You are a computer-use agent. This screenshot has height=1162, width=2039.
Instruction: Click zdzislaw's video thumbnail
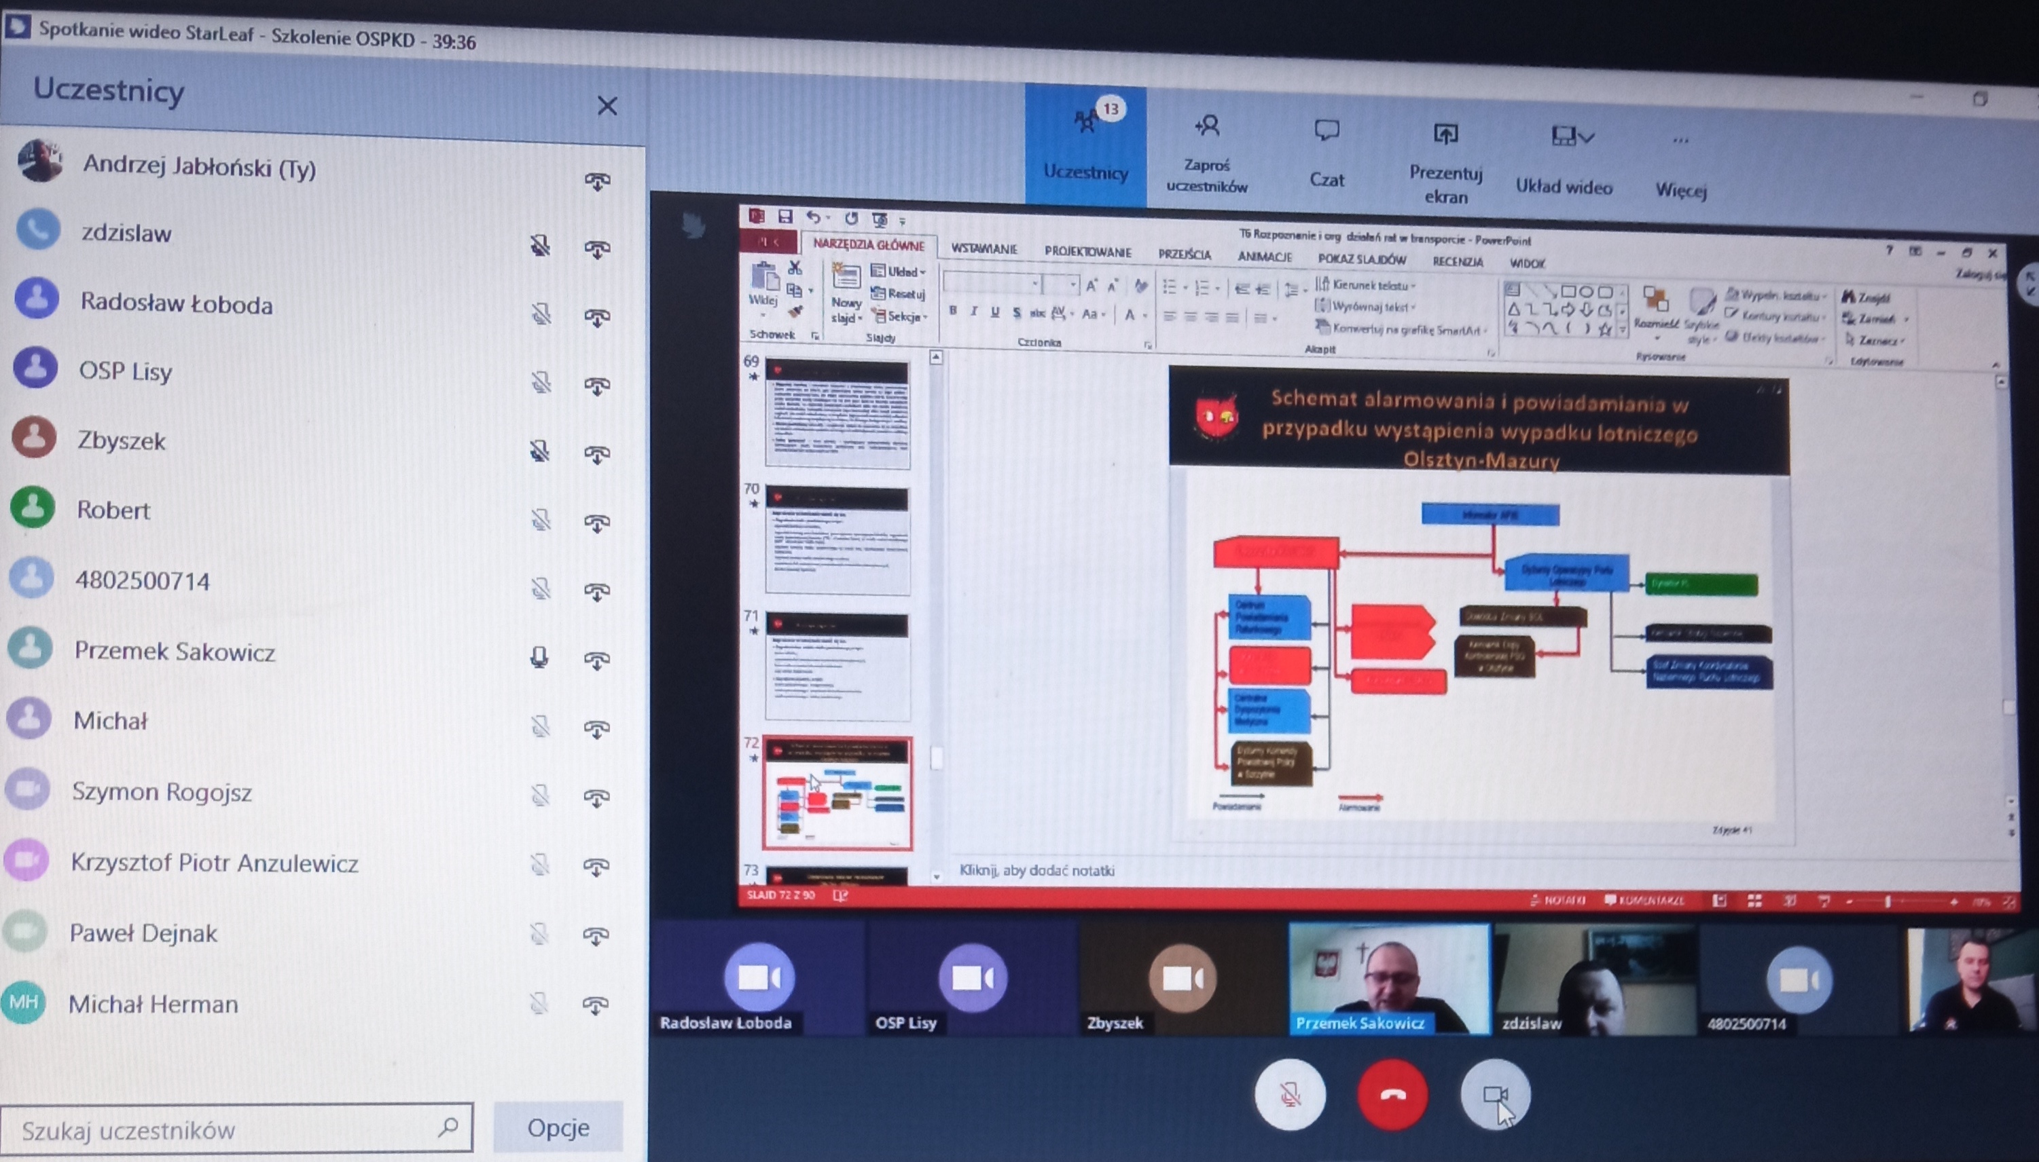point(1595,980)
